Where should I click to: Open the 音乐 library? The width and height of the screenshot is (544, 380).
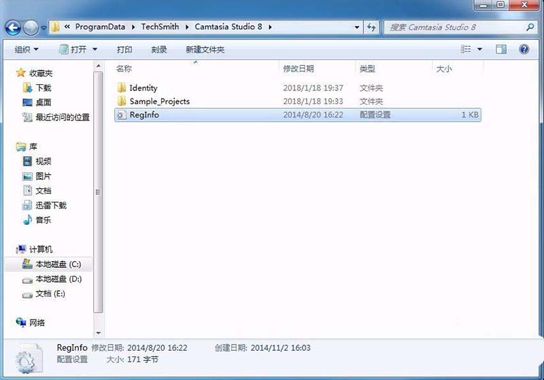[44, 220]
